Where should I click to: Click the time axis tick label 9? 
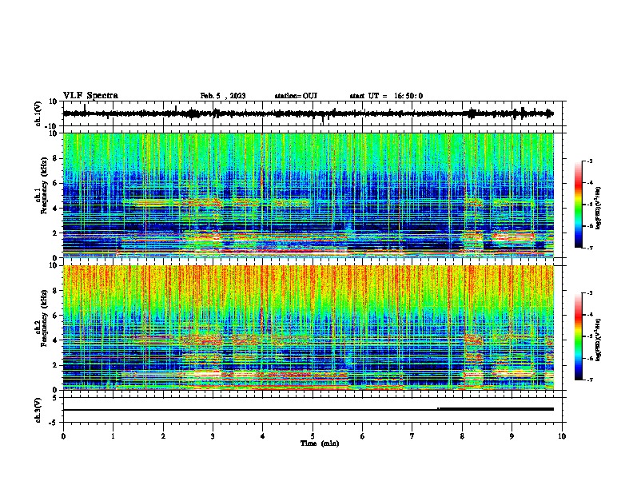(x=512, y=436)
